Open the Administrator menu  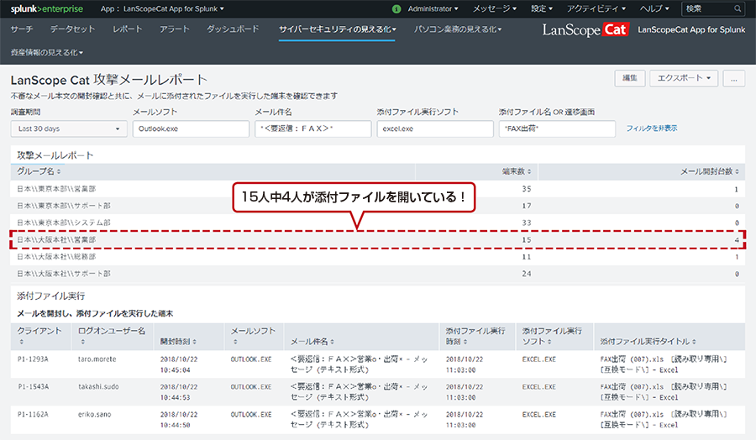433,8
